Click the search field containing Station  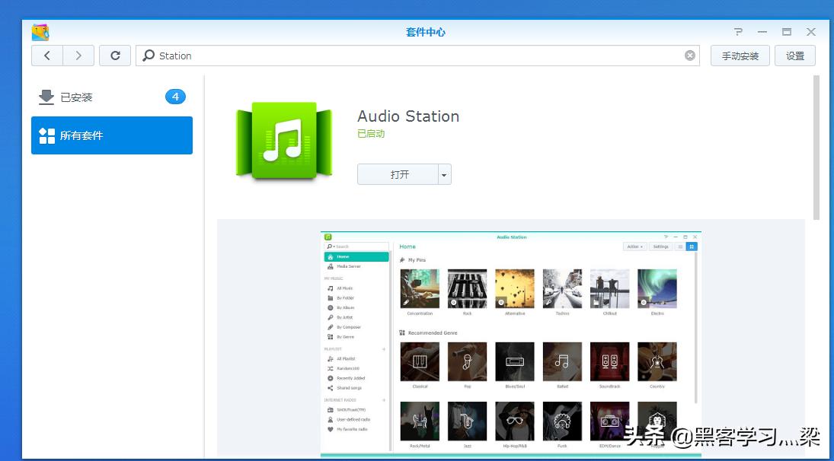point(417,56)
